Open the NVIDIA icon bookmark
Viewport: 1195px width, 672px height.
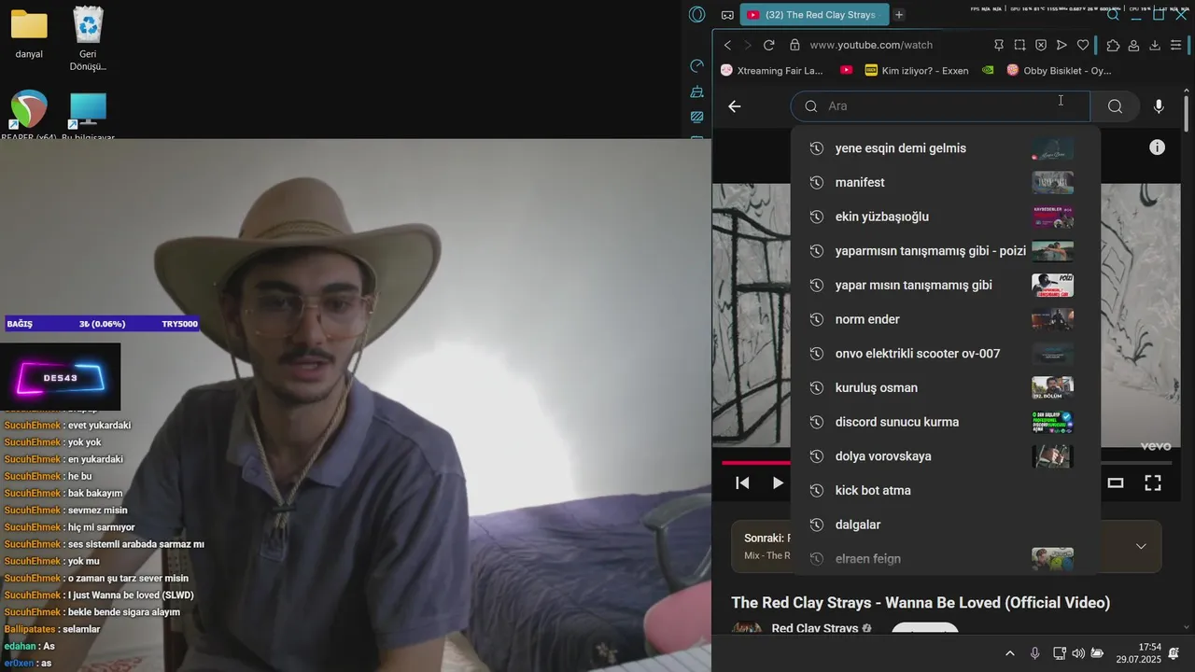coord(987,70)
